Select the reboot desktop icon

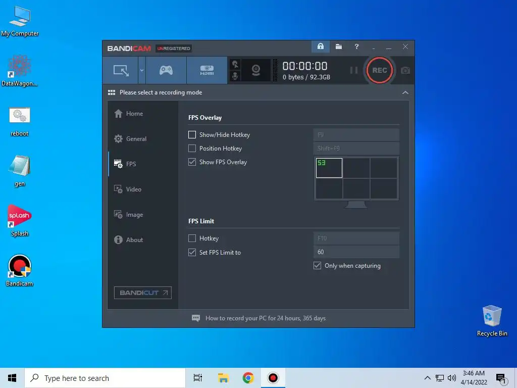(20, 122)
